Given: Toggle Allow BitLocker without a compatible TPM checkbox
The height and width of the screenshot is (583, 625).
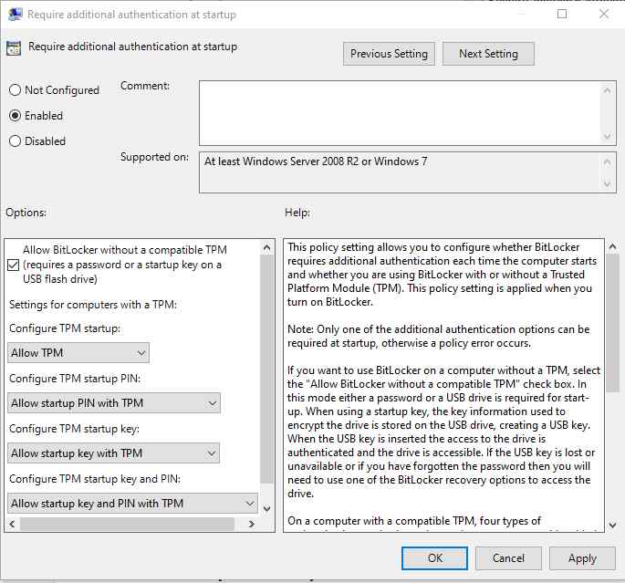Looking at the screenshot, I should tap(13, 265).
